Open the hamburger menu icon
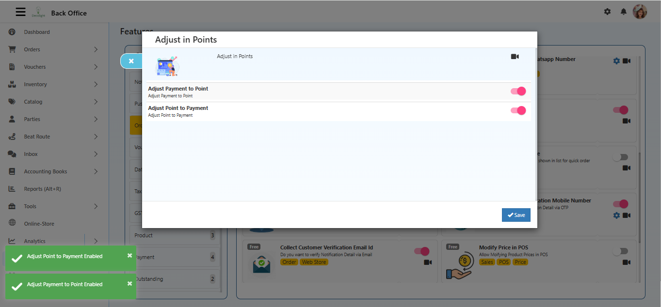Viewport: 661px width, 307px height. point(20,12)
